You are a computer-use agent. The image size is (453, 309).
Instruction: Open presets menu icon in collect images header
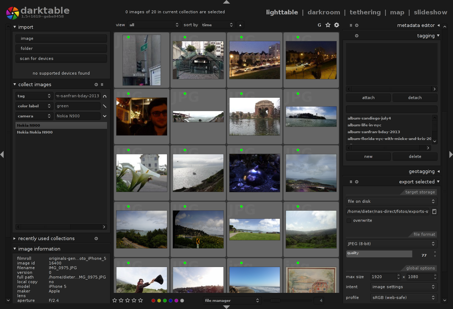tap(102, 85)
